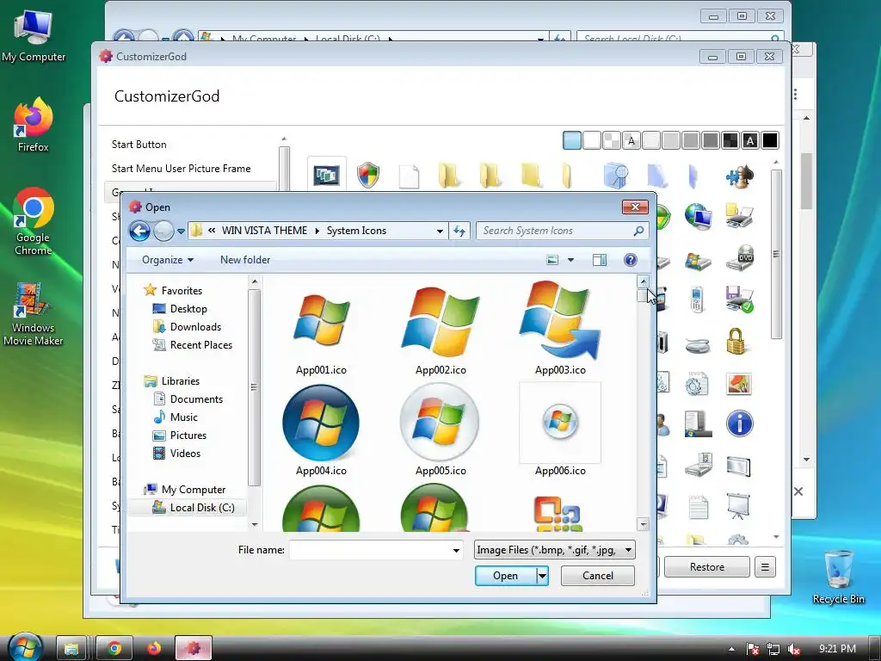
Task: Select the blank document icon in grid
Action: (409, 176)
